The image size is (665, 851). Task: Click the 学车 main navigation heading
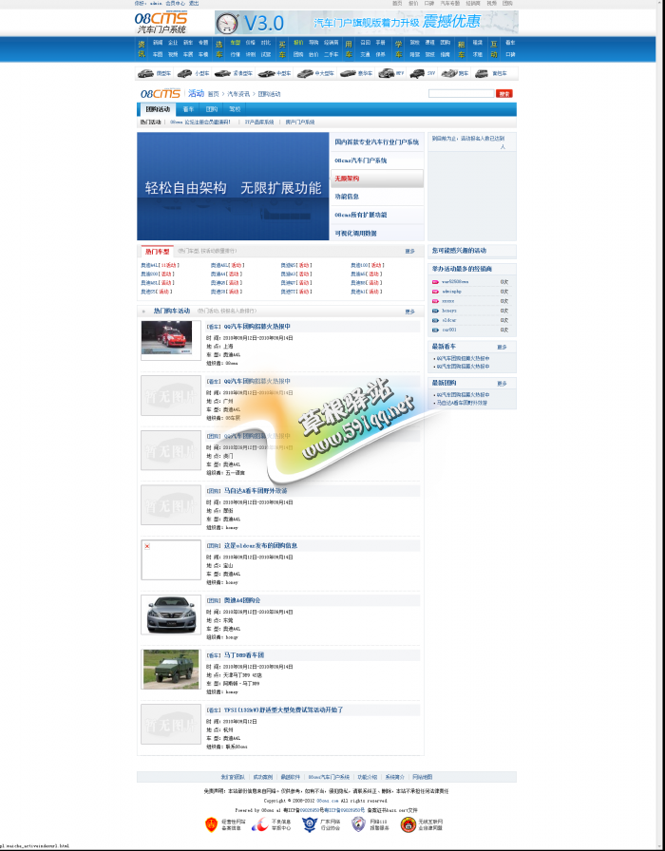(398, 48)
